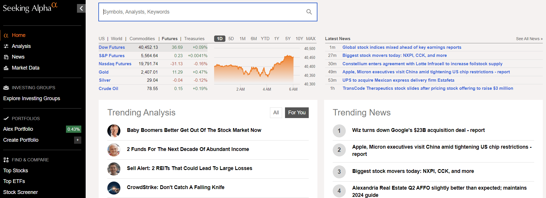
Task: Read Global stock indices mixed news
Action: click(x=402, y=47)
